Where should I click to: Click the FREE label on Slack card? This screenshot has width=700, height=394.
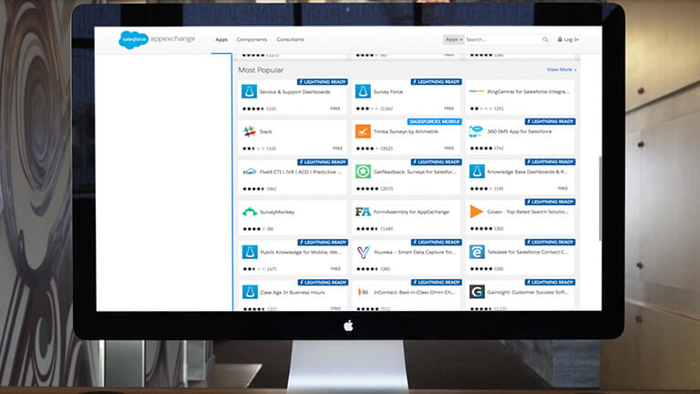(x=337, y=149)
